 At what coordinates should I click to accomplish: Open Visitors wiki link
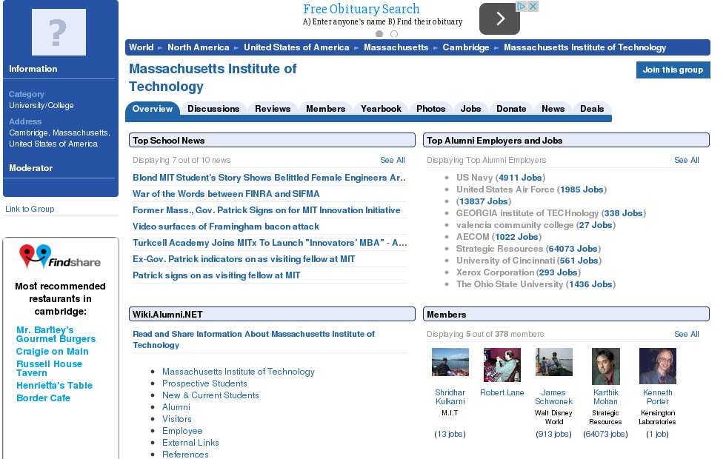pos(177,419)
